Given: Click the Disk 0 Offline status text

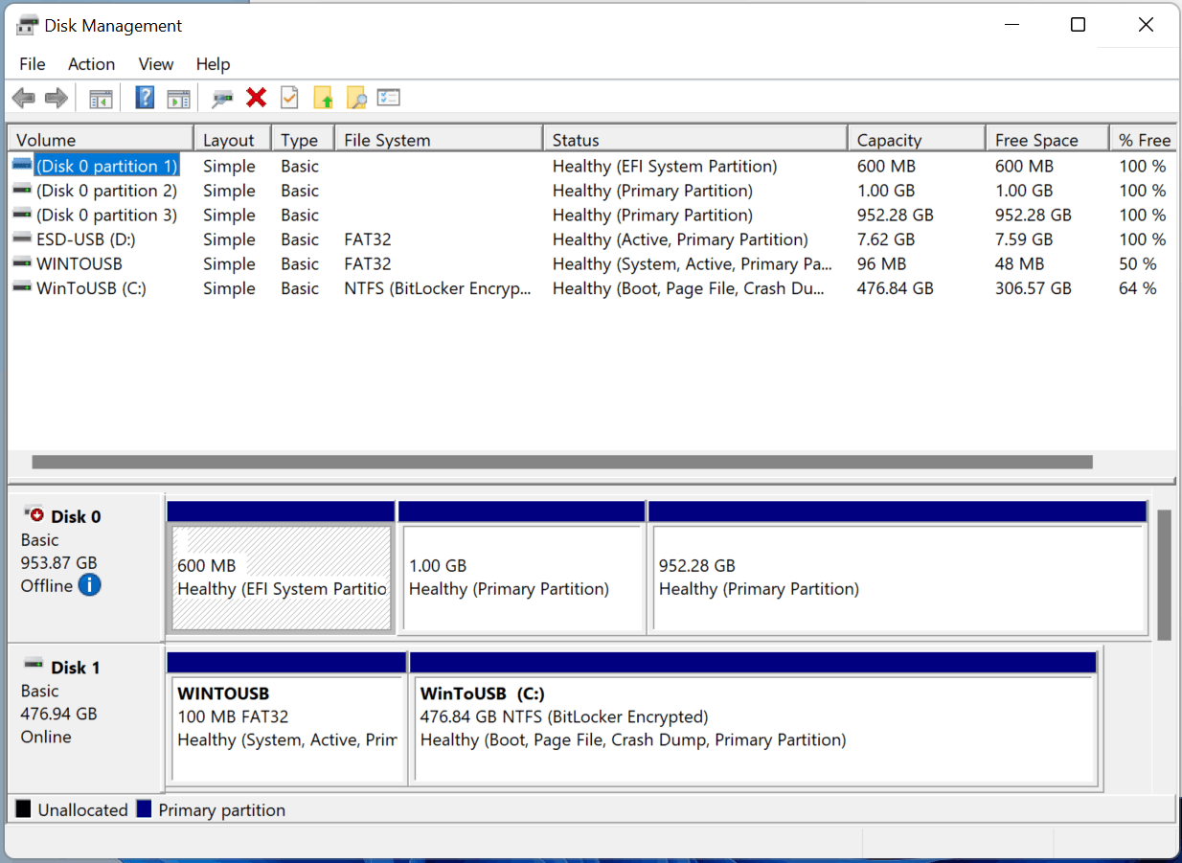Looking at the screenshot, I should click(47, 585).
